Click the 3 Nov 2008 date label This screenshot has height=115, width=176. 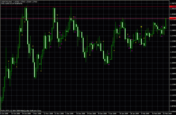(37, 114)
